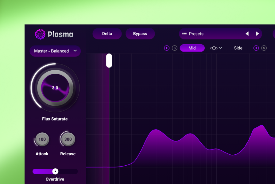Adjust the Overdrive slider handle
This screenshot has height=184, width=275.
55,171
